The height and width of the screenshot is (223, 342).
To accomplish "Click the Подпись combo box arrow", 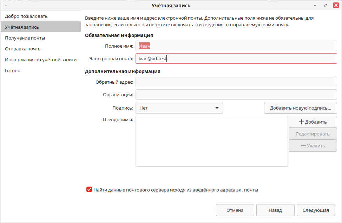I will 217,108.
